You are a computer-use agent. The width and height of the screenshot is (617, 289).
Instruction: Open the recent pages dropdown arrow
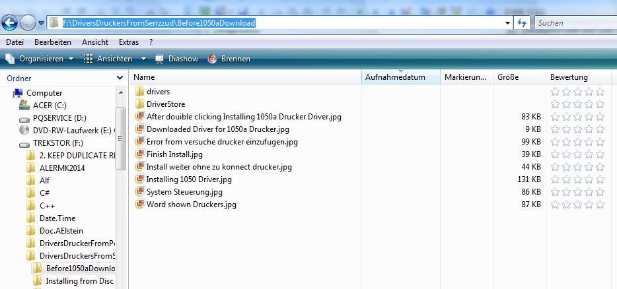42,23
